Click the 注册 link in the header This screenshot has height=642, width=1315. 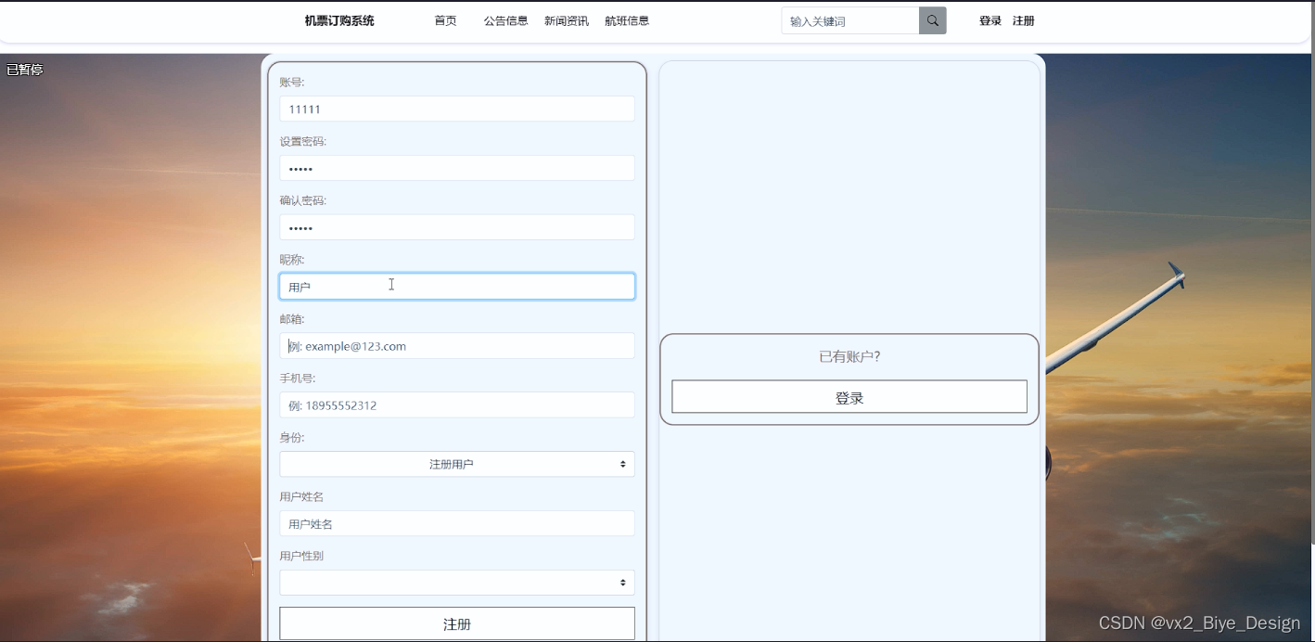[1023, 20]
